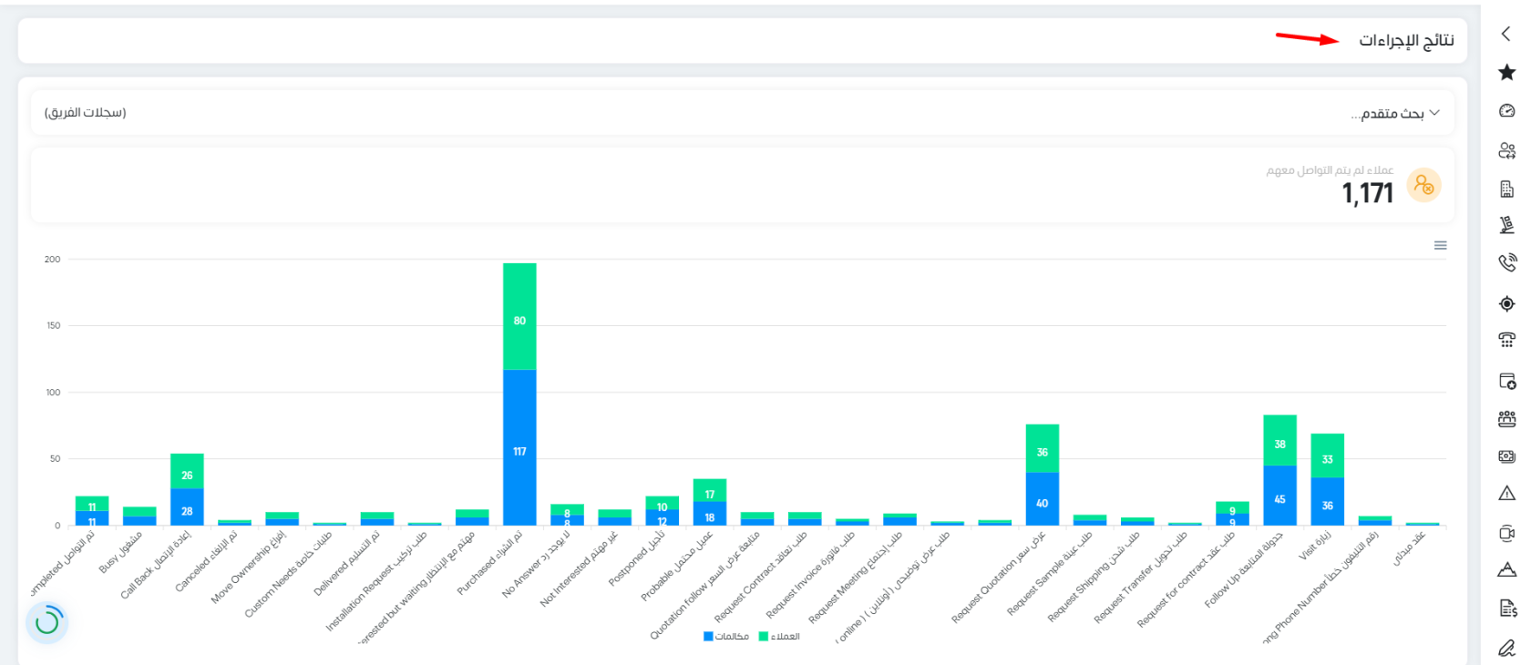Viewport: 1531px width, 665px height.
Task: Click the green circular loading button
Action: coord(47,622)
